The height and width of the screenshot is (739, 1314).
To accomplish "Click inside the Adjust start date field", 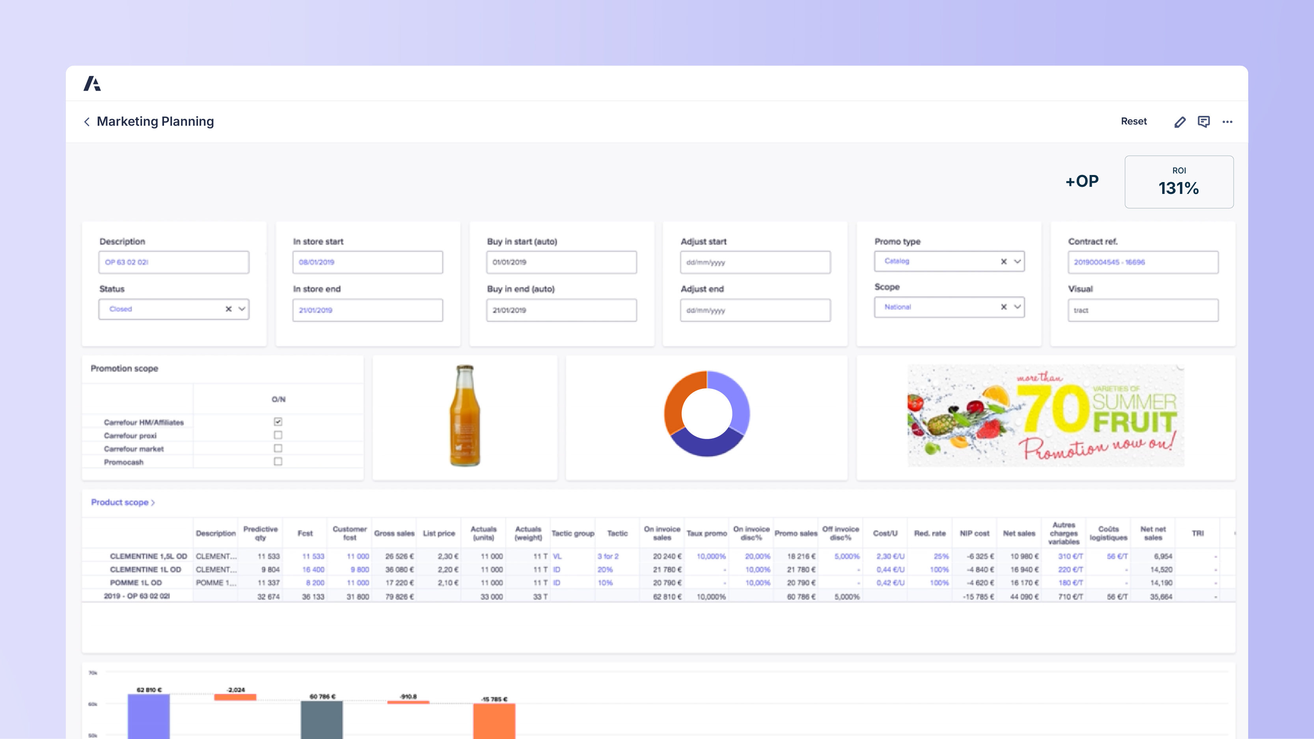I will pos(755,262).
